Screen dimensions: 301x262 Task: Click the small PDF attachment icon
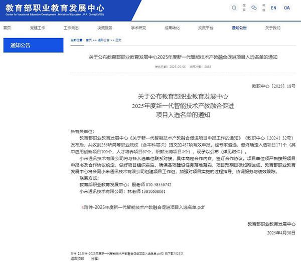pyautogui.click(x=82, y=206)
